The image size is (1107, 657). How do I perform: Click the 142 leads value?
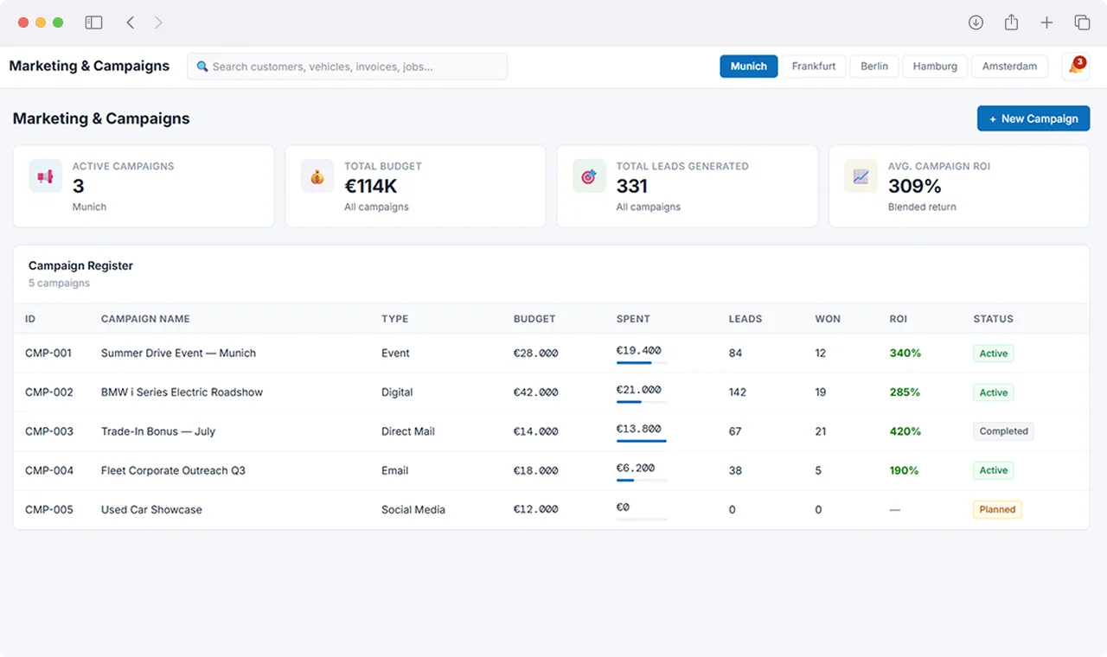pyautogui.click(x=738, y=392)
